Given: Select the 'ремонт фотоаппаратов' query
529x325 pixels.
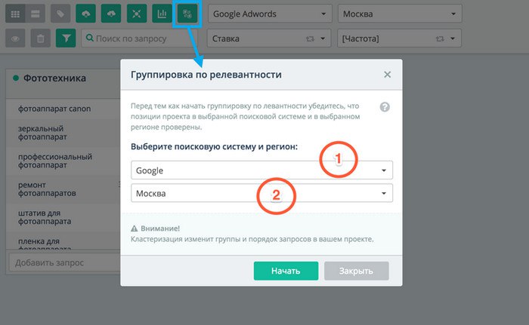Looking at the screenshot, I should tap(47, 189).
